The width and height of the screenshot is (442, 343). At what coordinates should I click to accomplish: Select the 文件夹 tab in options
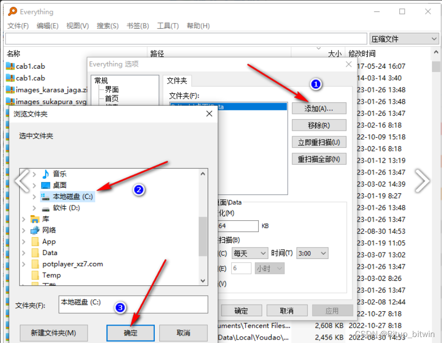[177, 81]
